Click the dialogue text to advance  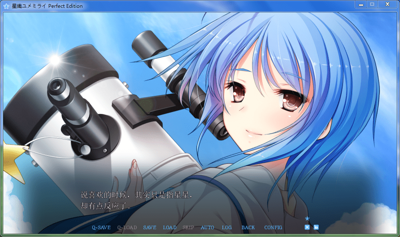[136, 200]
